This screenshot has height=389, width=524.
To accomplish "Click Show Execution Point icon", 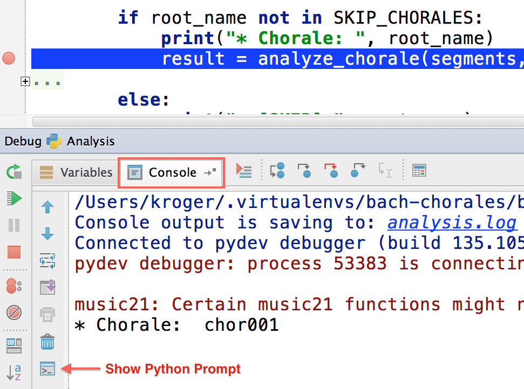I will tap(244, 171).
